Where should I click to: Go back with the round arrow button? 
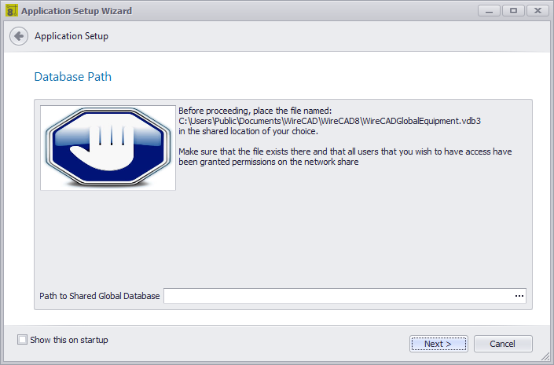pyautogui.click(x=19, y=36)
